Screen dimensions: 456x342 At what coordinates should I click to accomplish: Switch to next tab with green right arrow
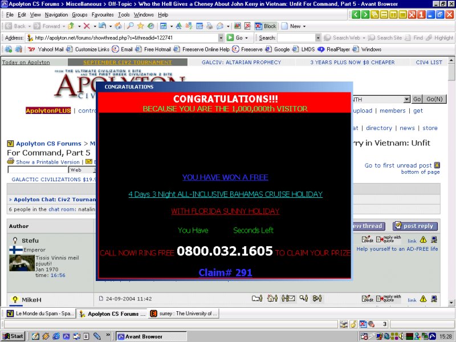[365, 15]
